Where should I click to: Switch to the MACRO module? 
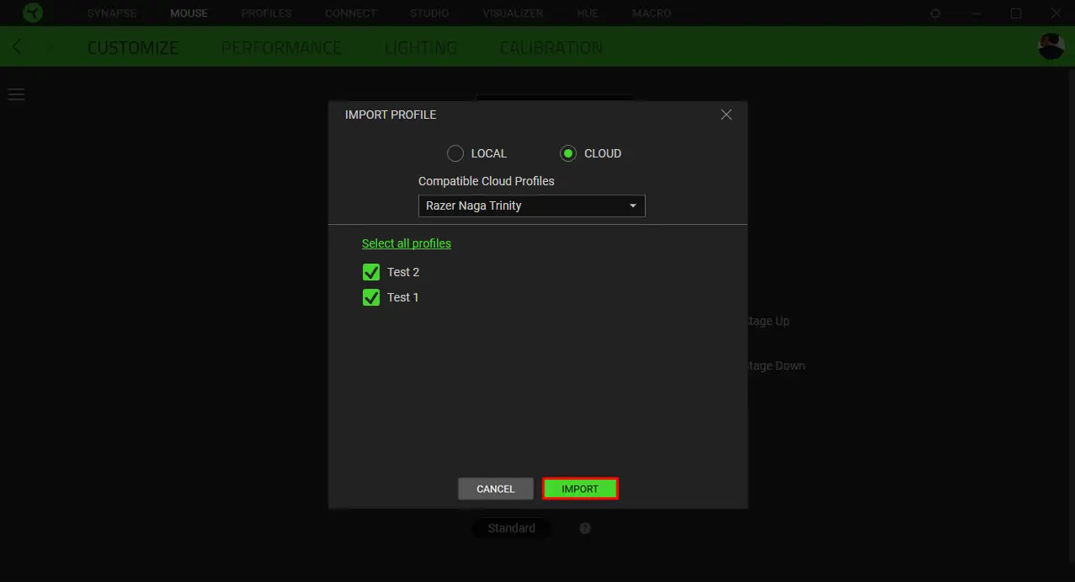651,13
